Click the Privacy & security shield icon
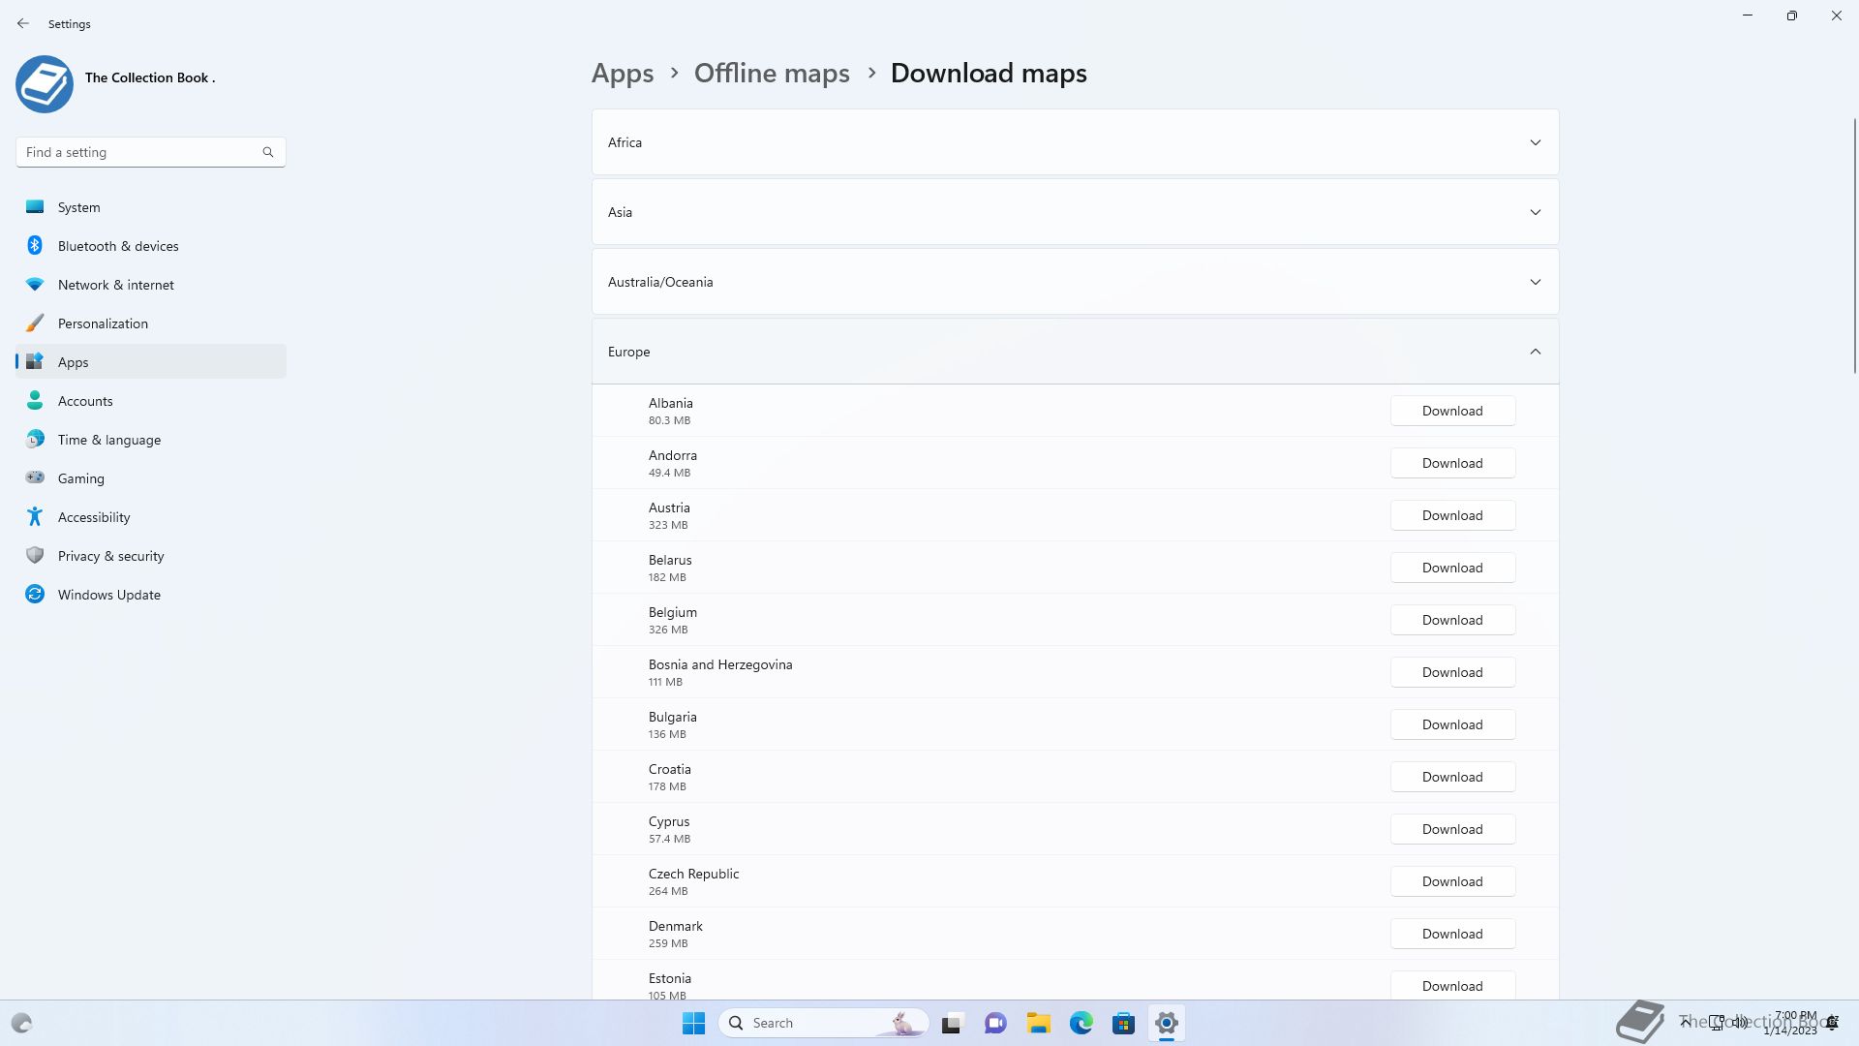Screen dimensions: 1859x1046 click(35, 556)
